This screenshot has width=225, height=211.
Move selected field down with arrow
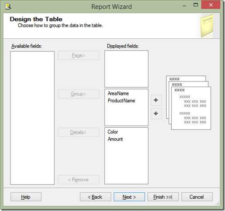(x=156, y=114)
